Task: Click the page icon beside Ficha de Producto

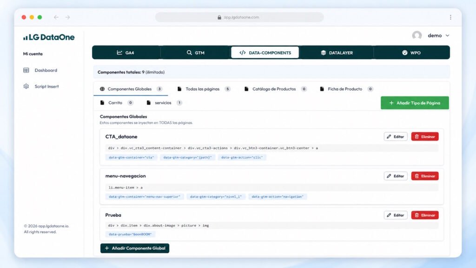Action: [x=322, y=89]
